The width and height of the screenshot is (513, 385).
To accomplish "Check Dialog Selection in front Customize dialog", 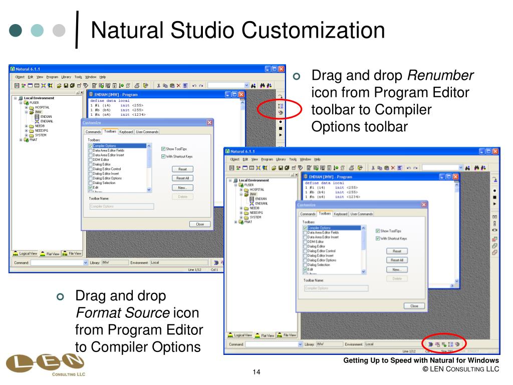I will [305, 265].
